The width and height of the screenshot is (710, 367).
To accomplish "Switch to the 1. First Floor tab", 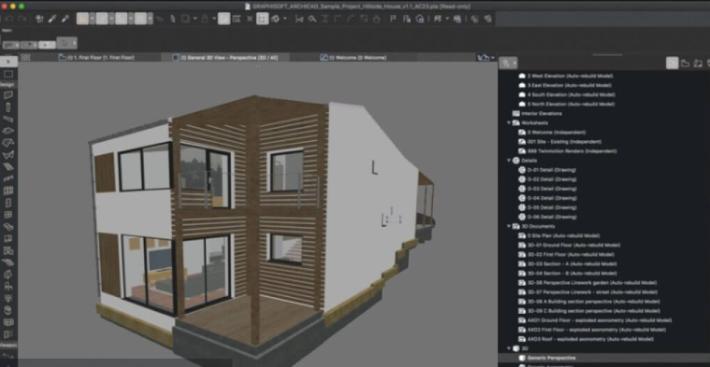I will 96,57.
